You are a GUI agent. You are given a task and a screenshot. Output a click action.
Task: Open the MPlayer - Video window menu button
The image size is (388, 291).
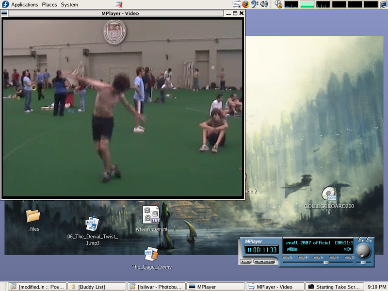tap(4, 13)
